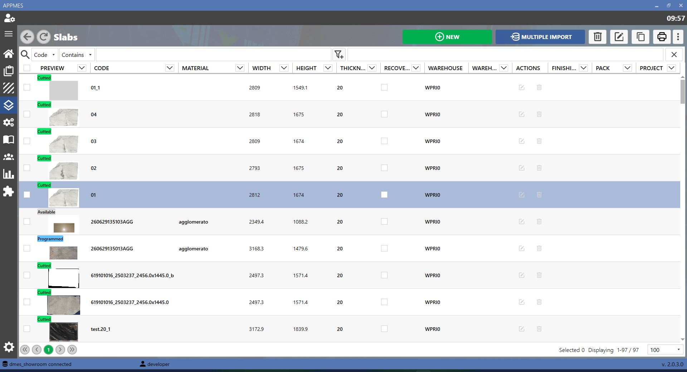Open the gears machine settings sidebar icon
The width and height of the screenshot is (687, 372).
coord(9,122)
